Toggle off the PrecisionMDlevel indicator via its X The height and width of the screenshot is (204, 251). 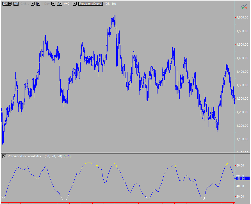pos(74,4)
